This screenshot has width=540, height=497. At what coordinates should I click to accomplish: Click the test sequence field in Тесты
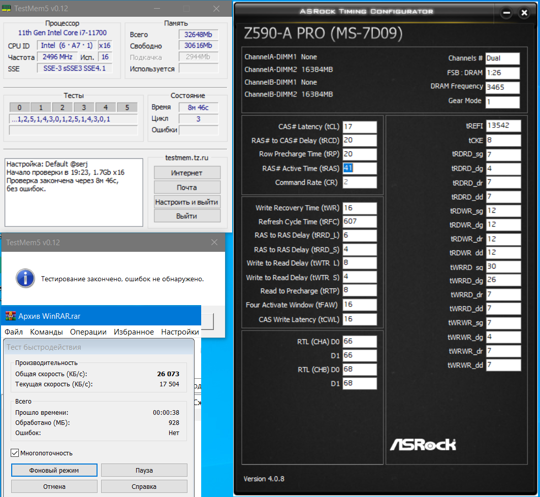(73, 119)
